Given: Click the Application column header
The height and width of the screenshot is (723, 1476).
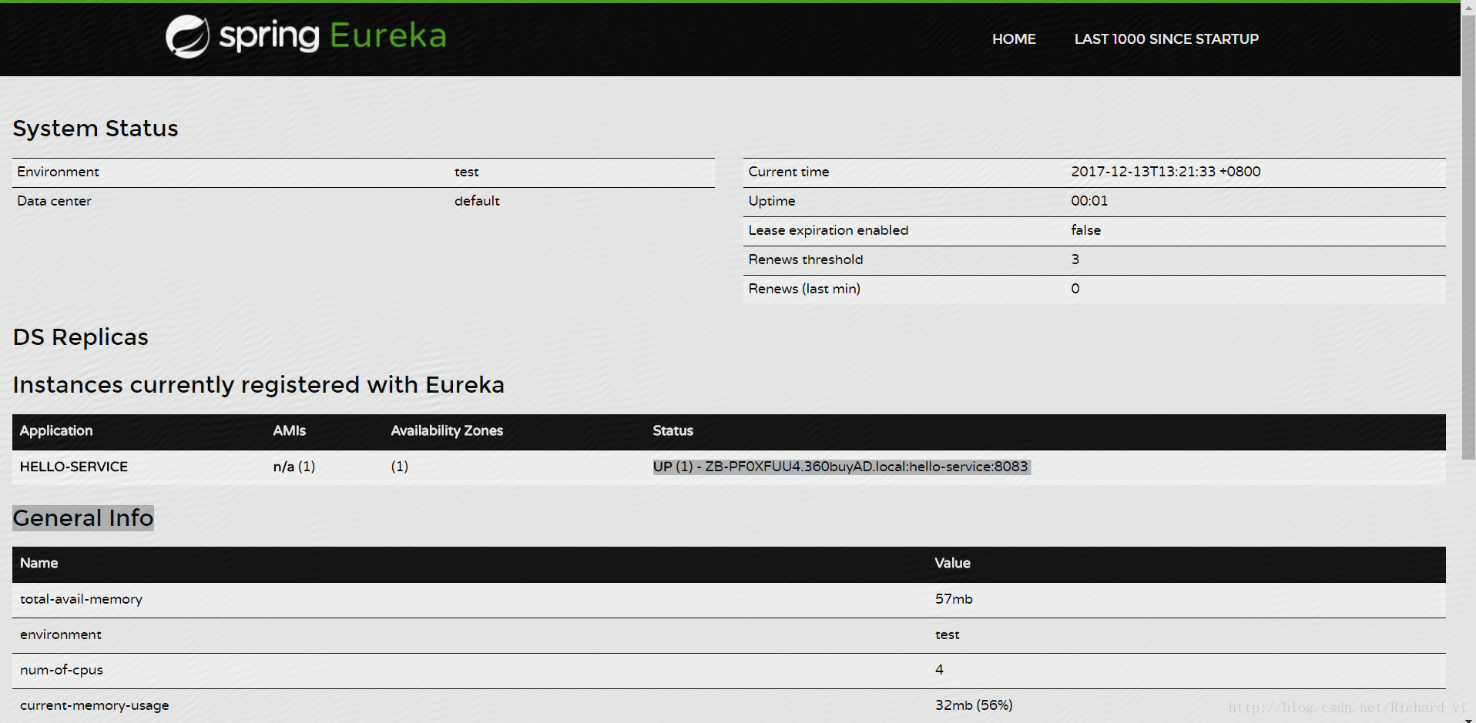Looking at the screenshot, I should 56,431.
